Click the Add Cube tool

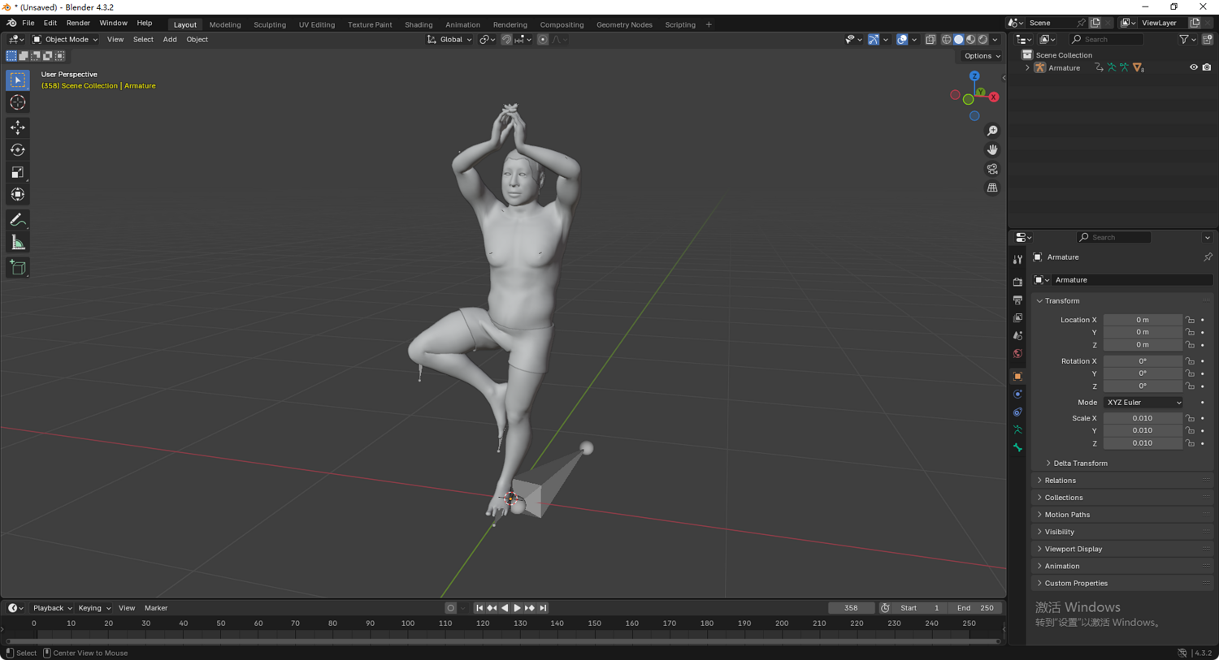[x=18, y=268]
